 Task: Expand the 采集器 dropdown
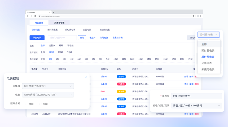pyautogui.click(x=48, y=86)
